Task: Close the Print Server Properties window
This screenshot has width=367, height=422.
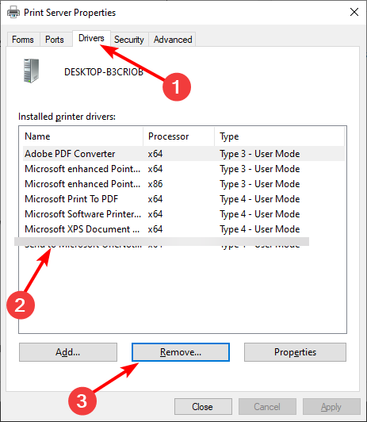Action: tap(354, 12)
